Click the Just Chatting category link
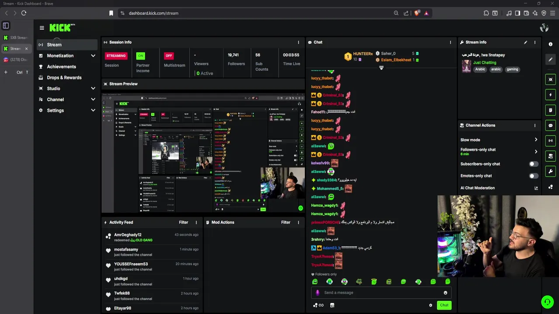Image resolution: width=559 pixels, height=314 pixels. (485, 63)
